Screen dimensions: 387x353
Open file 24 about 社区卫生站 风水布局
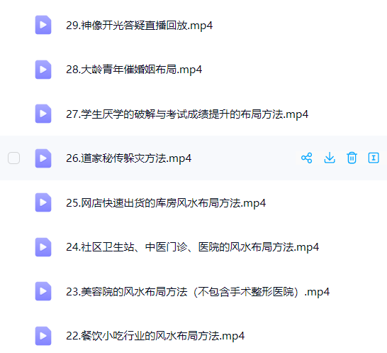193,247
